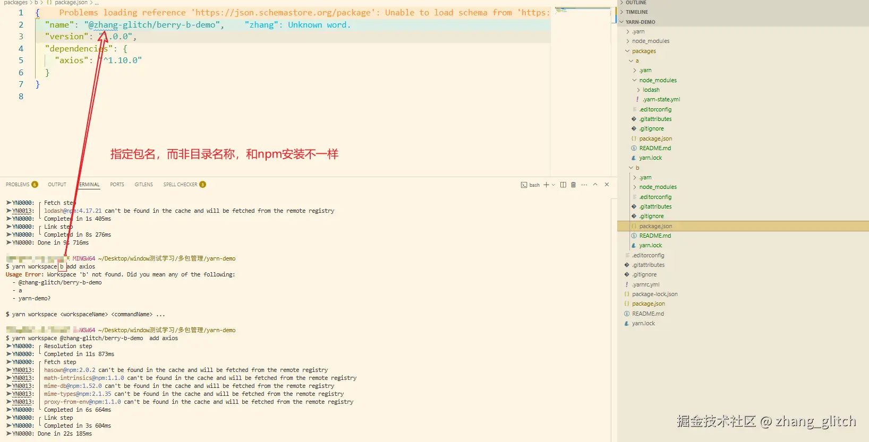Close the bottom panel
Screen dimensions: 869x442
click(607, 185)
